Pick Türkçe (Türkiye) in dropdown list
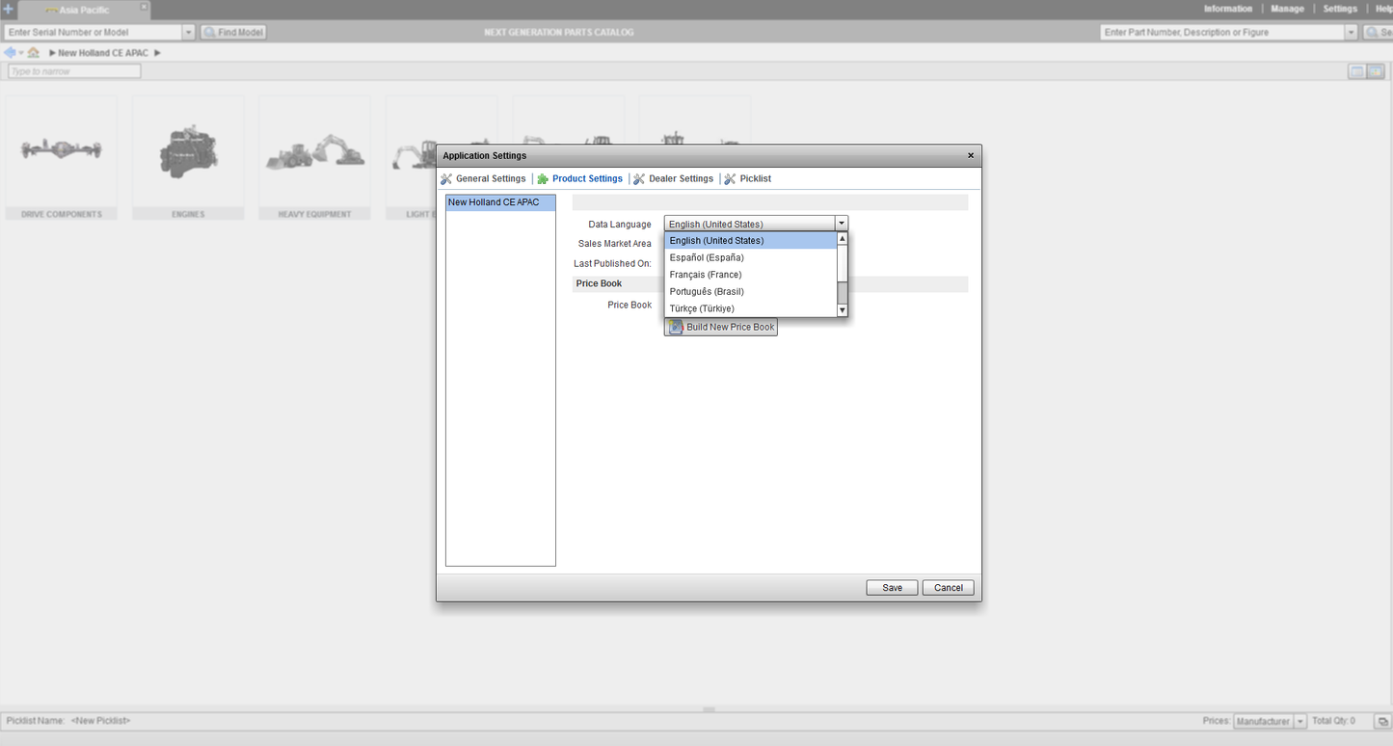Viewport: 1393px width, 746px height. click(x=702, y=308)
